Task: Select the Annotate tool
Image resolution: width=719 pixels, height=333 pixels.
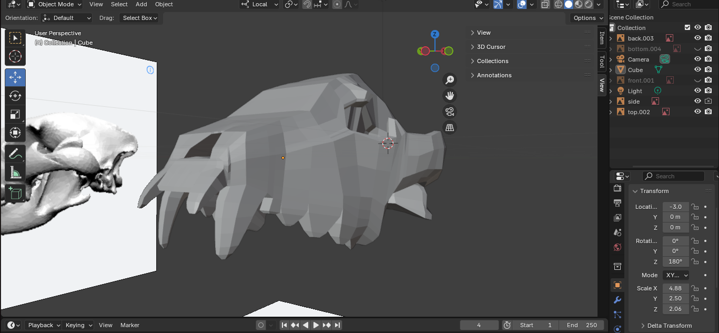Action: [15, 154]
